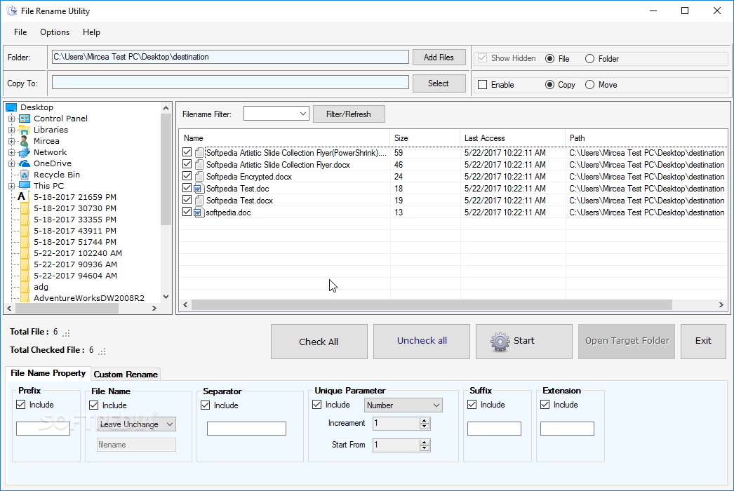Toggle Suffix Include checkbox
The height and width of the screenshot is (491, 734).
[472, 405]
